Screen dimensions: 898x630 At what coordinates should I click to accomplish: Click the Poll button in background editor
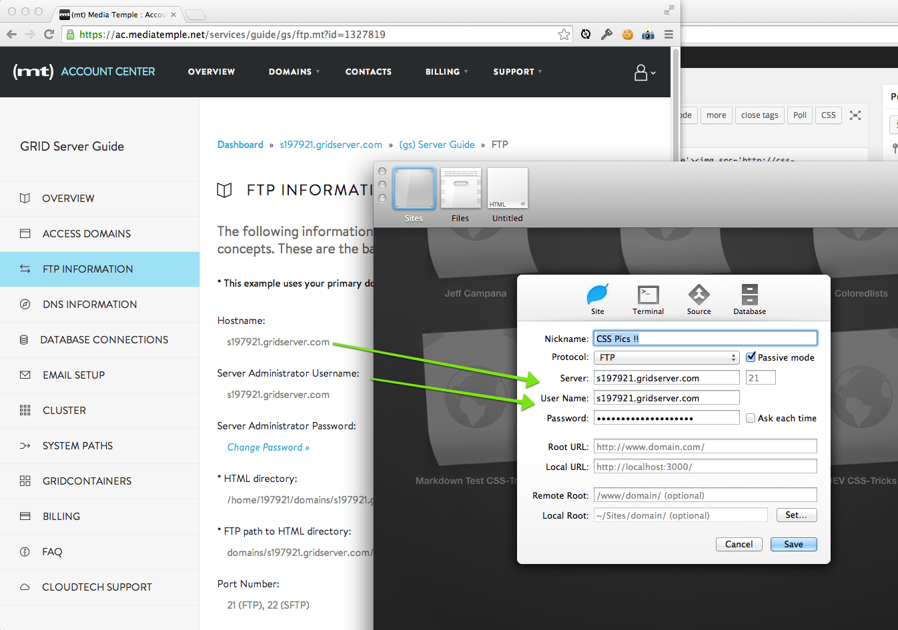(799, 115)
